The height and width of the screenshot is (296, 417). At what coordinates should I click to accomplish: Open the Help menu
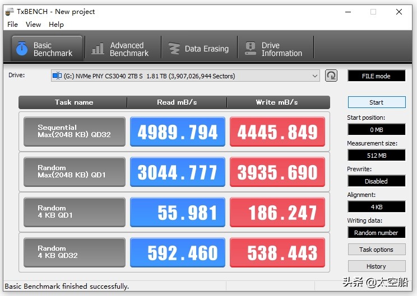tap(56, 25)
